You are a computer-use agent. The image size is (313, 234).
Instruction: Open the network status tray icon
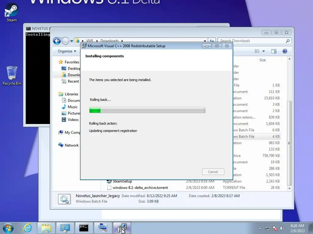click(x=267, y=228)
